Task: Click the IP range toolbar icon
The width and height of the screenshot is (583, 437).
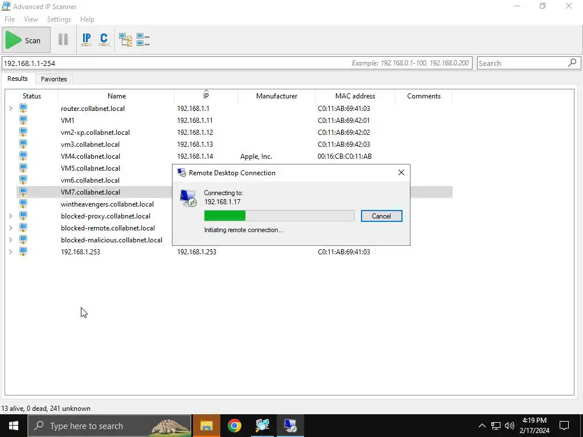Action: [x=87, y=39]
